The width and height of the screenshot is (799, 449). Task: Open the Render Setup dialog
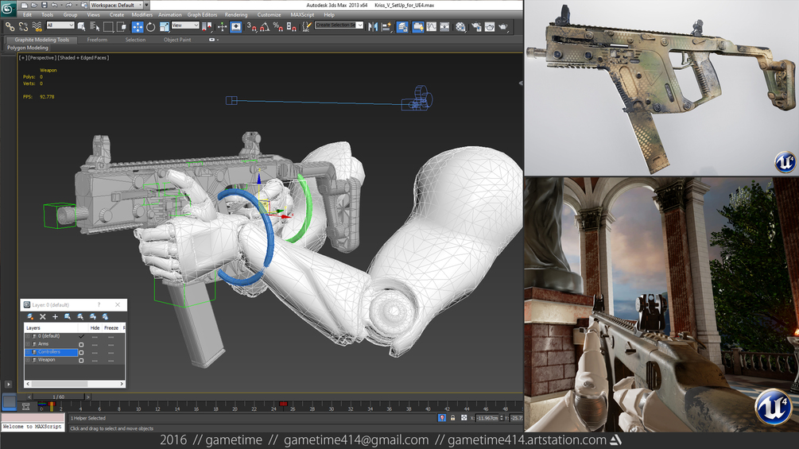tap(476, 26)
